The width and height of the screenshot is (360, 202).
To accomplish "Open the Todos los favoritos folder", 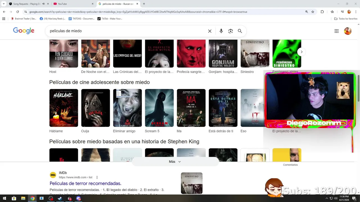I will coord(346,19).
